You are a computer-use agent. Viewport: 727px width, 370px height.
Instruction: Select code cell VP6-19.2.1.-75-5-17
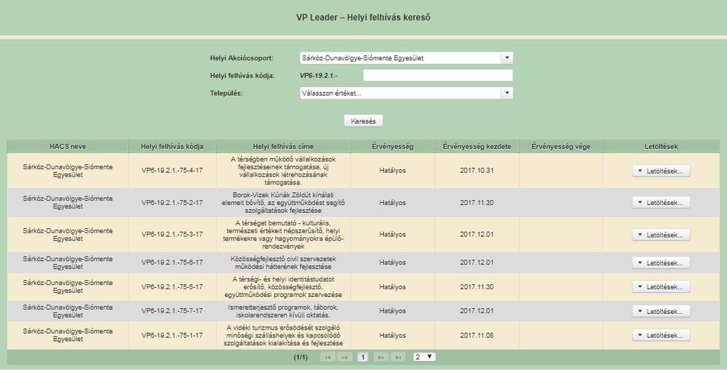[x=172, y=286]
